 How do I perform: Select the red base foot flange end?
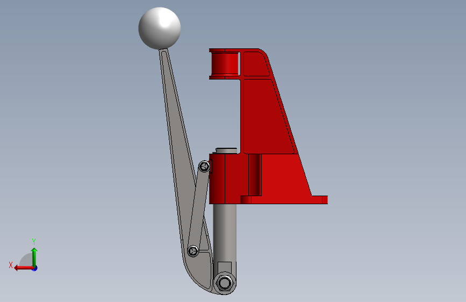[x=325, y=200]
